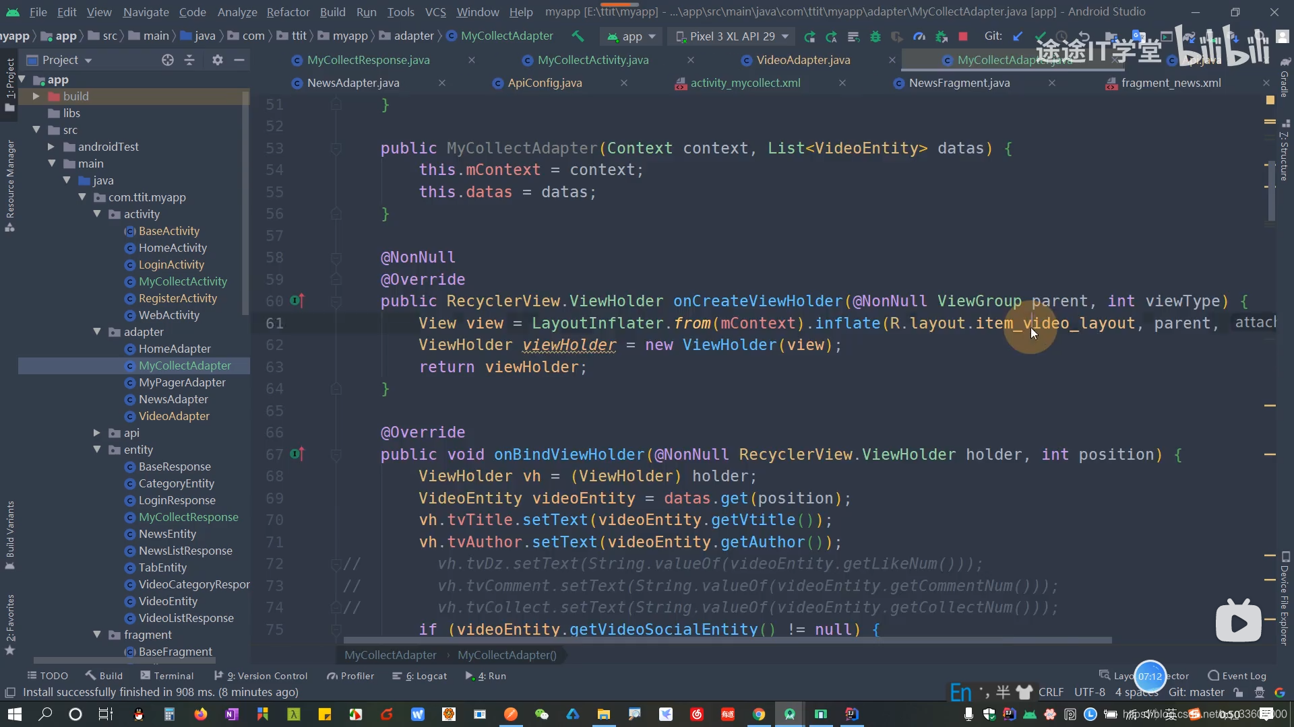
Task: Open the Analyze menu
Action: coord(237,11)
